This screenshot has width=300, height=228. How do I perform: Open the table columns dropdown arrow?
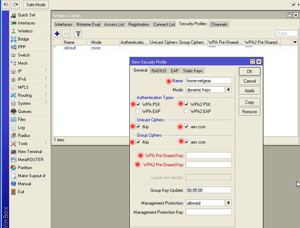(295, 42)
